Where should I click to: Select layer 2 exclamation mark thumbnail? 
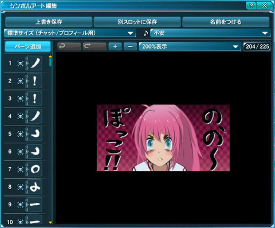click(35, 81)
